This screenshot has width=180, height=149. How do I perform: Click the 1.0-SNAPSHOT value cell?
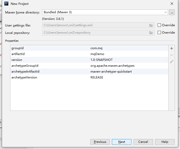coord(101,60)
